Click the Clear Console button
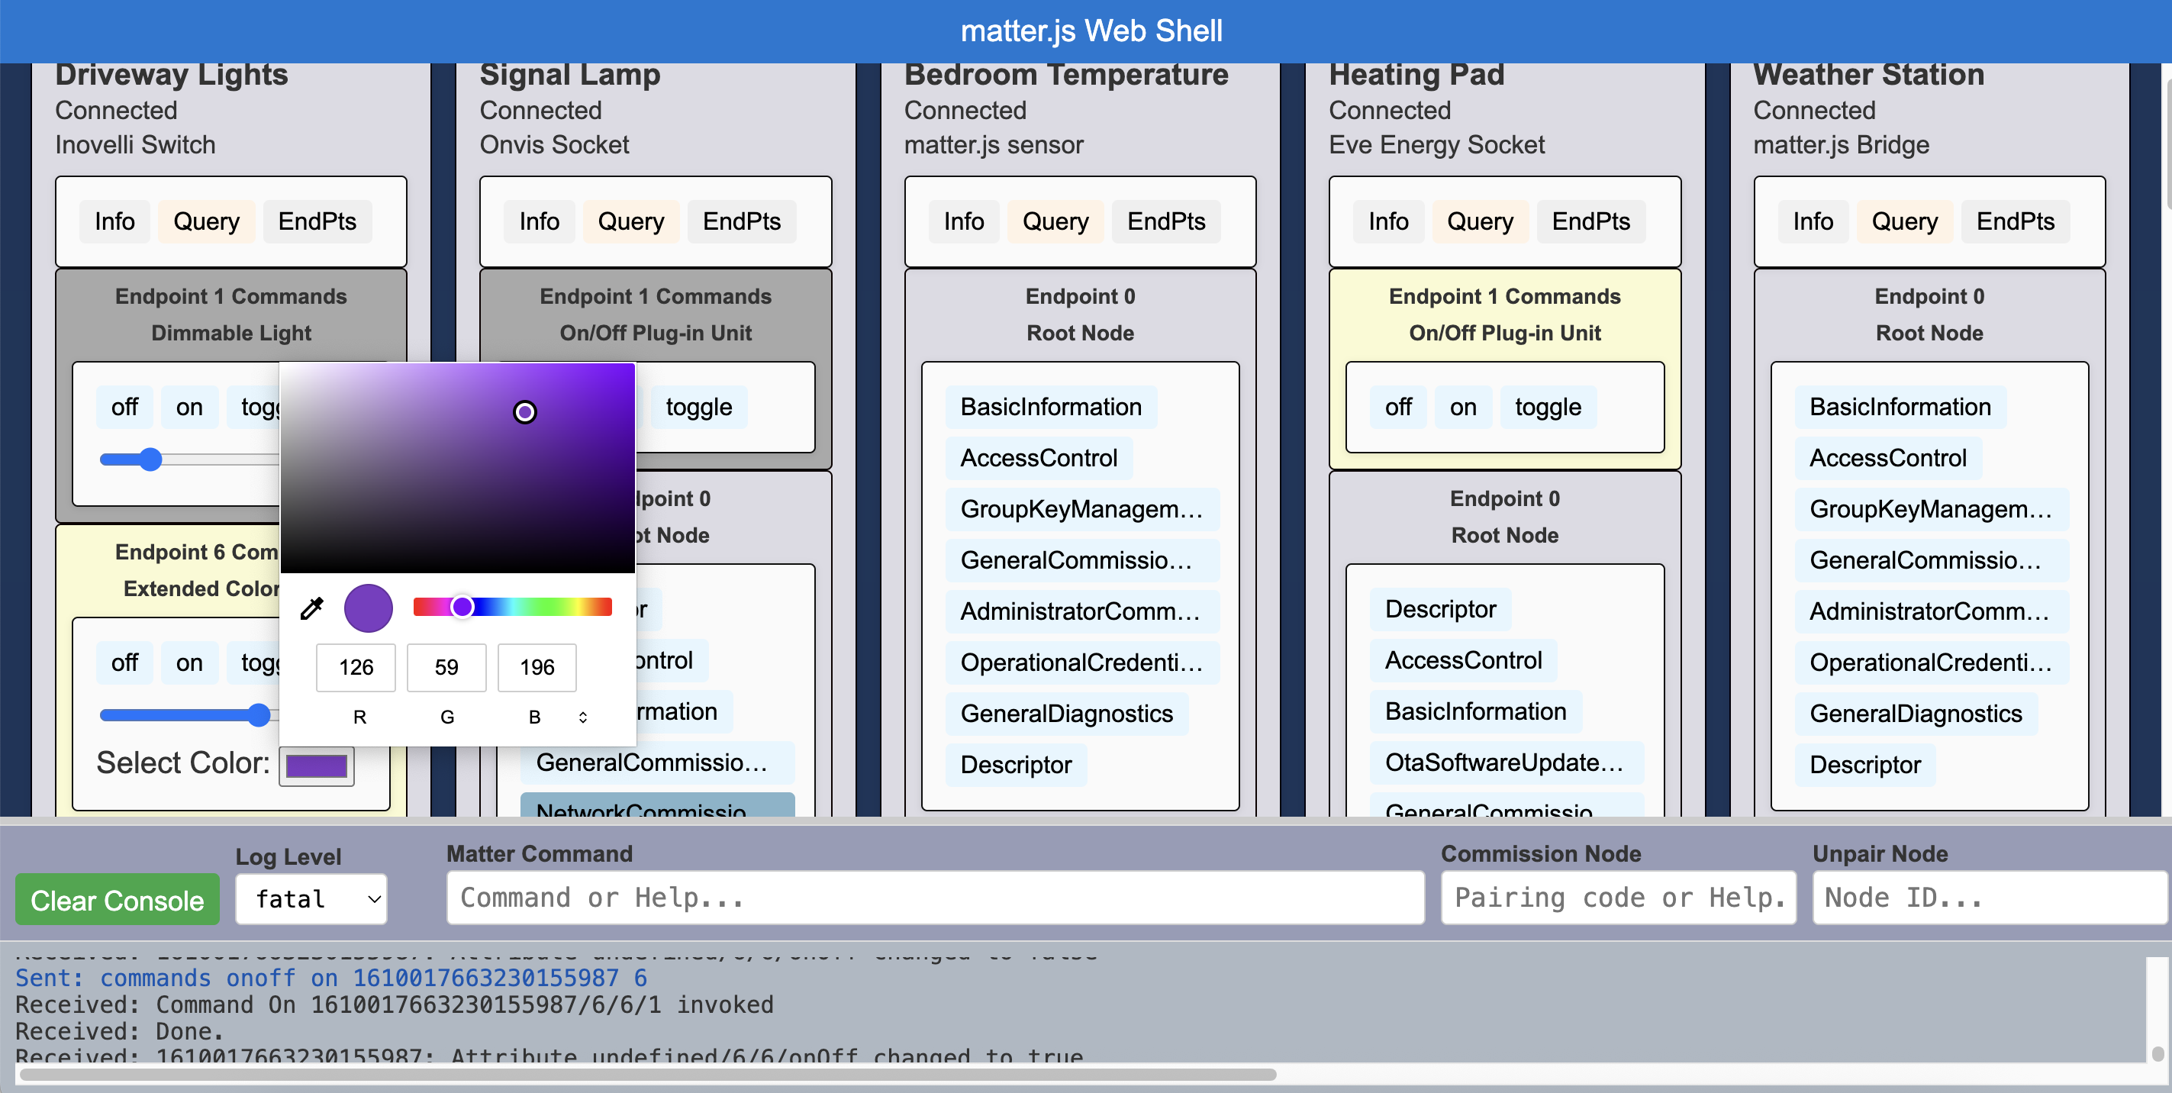Screen dimensions: 2172x1093 point(118,900)
